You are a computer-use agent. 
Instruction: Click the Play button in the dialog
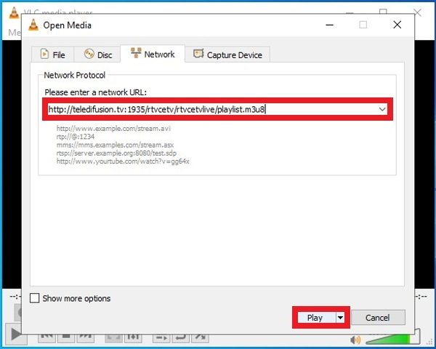pyautogui.click(x=316, y=318)
